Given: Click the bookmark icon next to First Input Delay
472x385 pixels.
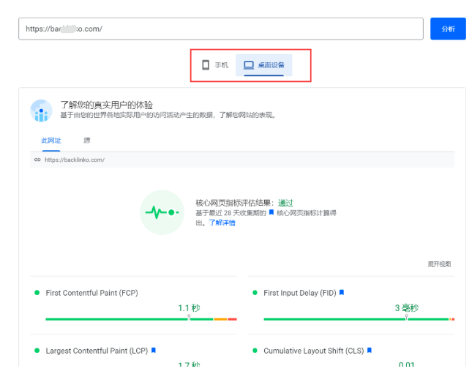Looking at the screenshot, I should [x=342, y=293].
